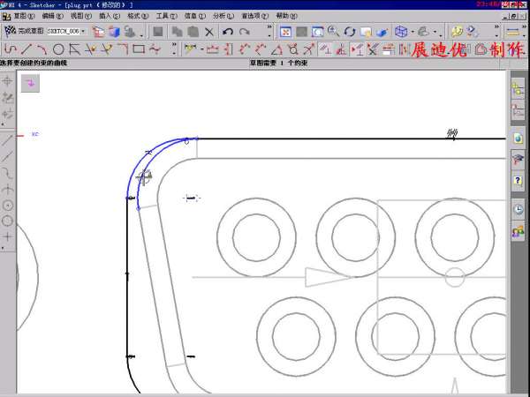Click the Copy icon in the standard toolbar
This screenshot has height=397, width=530.
coord(177,32)
